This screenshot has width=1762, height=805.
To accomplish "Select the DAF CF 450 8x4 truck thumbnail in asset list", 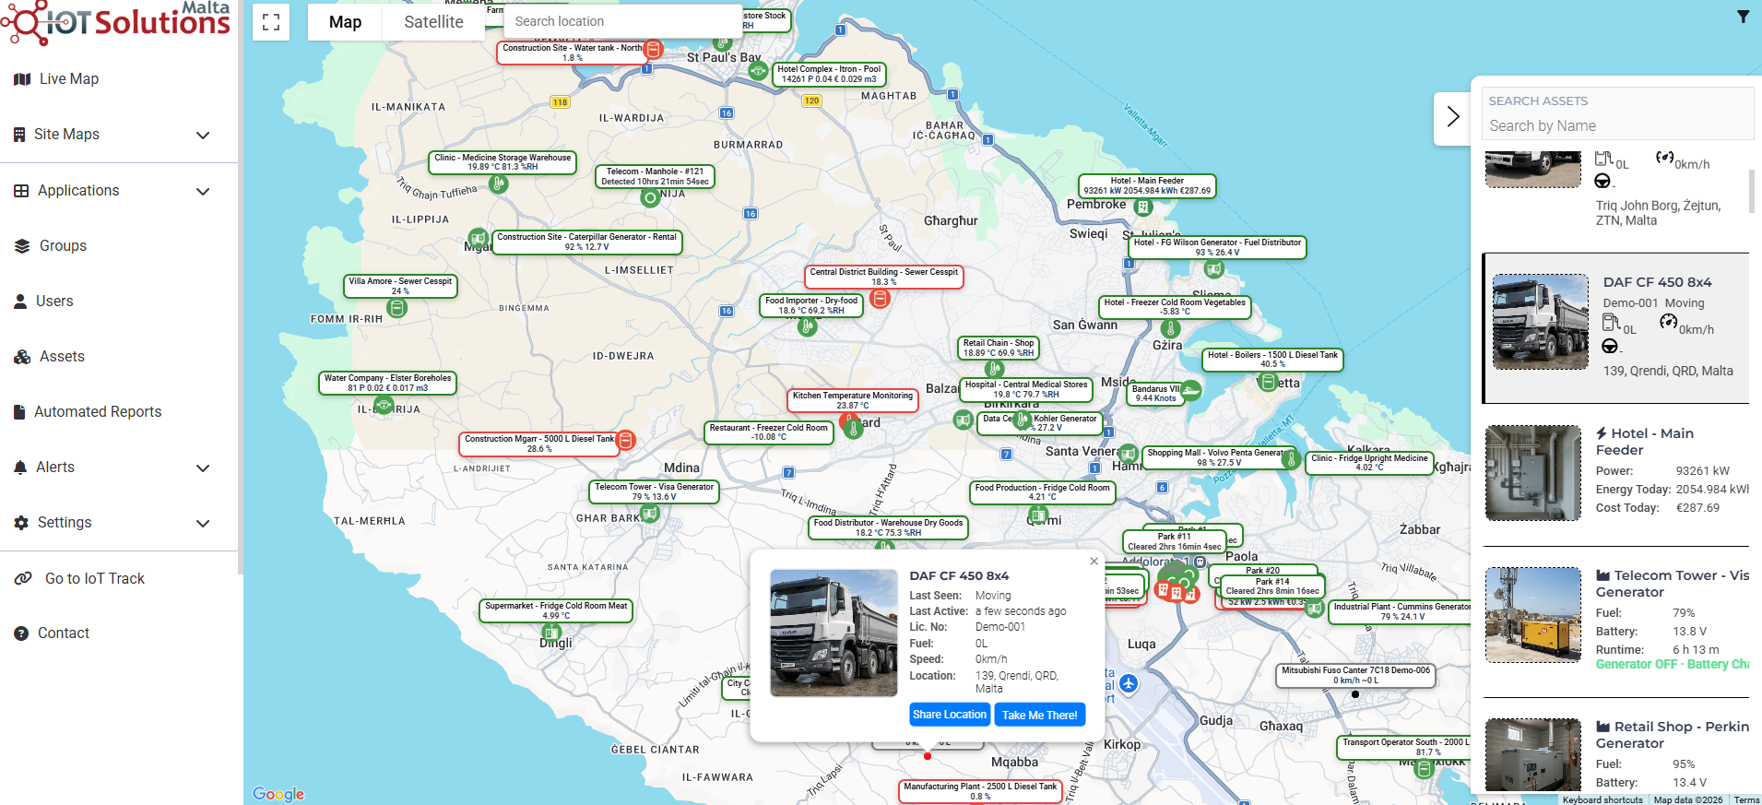I will [1540, 322].
